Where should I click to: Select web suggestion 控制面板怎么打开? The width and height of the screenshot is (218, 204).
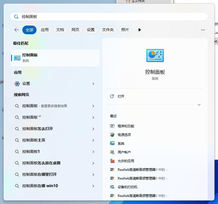tap(38, 129)
